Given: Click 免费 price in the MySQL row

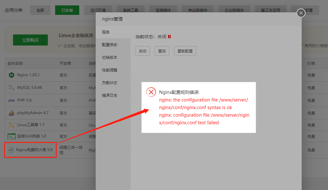Looking at the screenshot, I should point(311,88).
